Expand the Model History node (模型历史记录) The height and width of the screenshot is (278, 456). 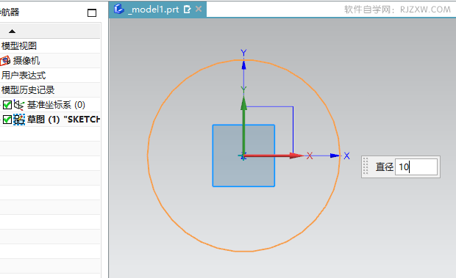coord(28,90)
